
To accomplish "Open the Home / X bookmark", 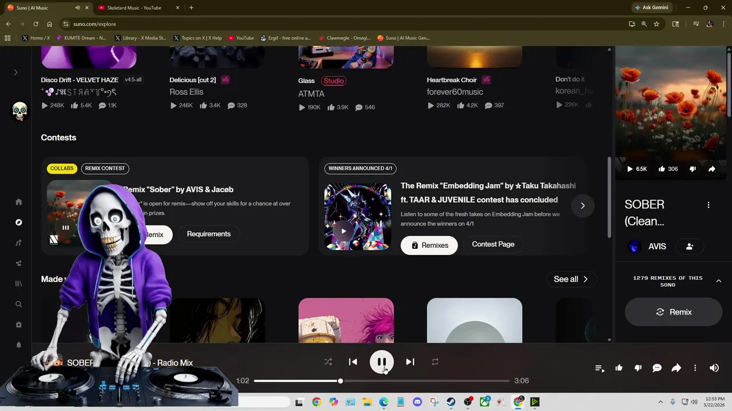I will (36, 38).
